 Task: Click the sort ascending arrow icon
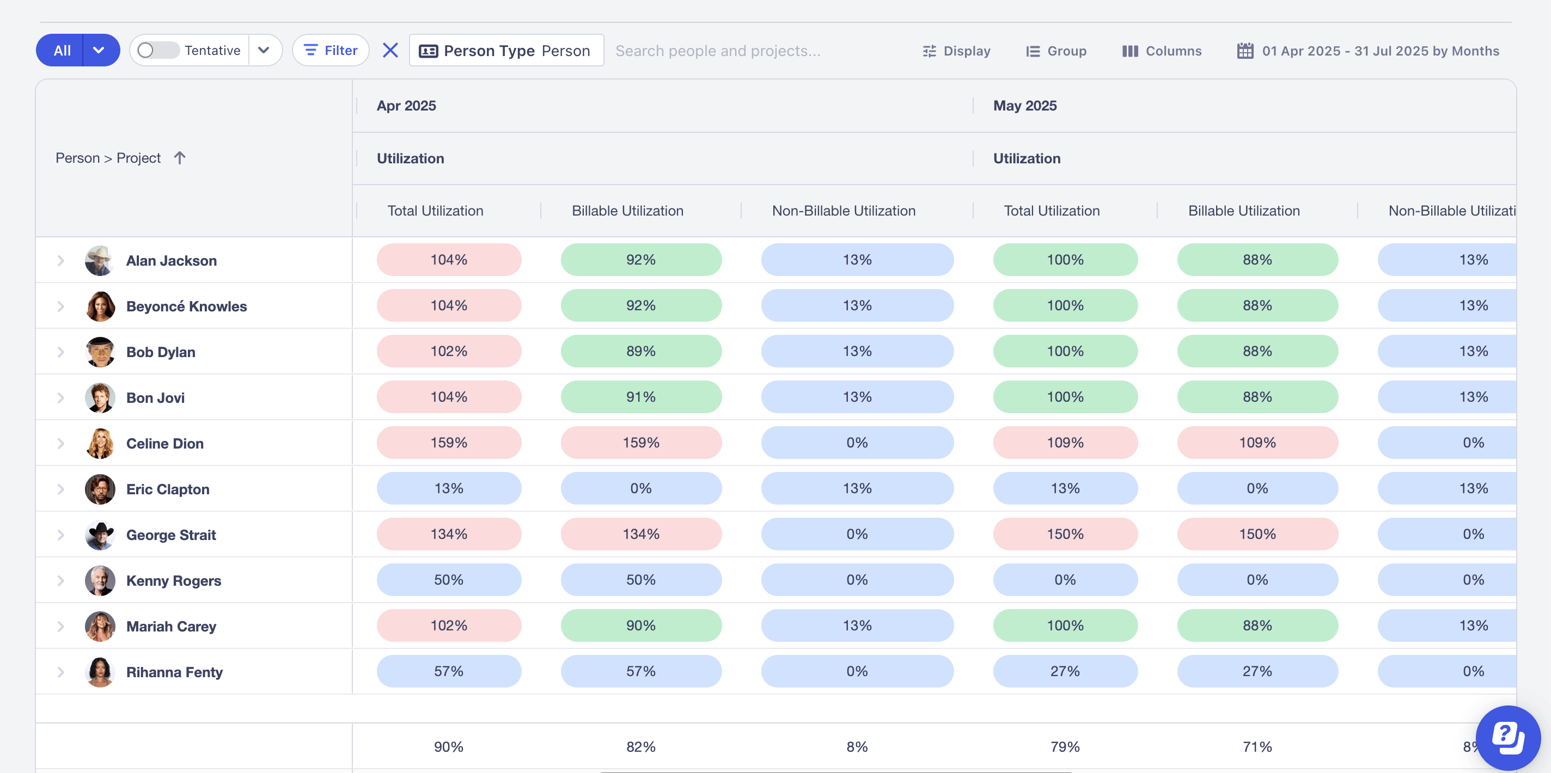[x=179, y=158]
